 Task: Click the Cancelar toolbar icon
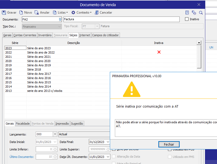click(97, 13)
